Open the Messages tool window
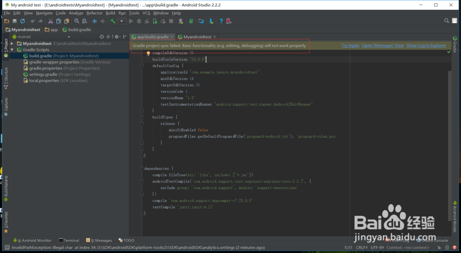 [99, 241]
